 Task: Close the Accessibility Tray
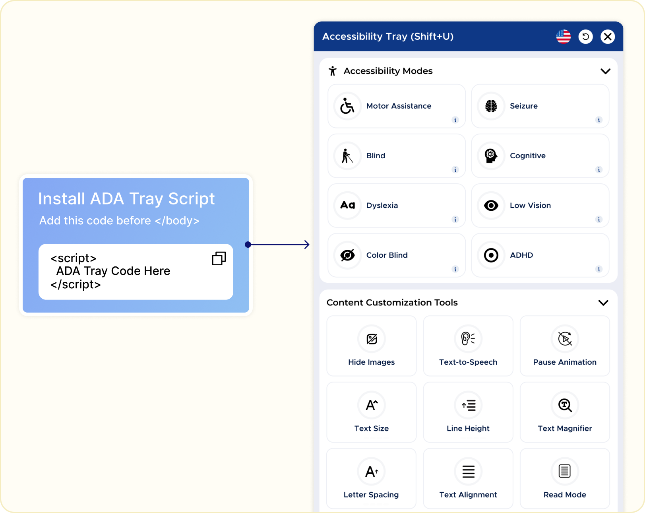pyautogui.click(x=608, y=37)
